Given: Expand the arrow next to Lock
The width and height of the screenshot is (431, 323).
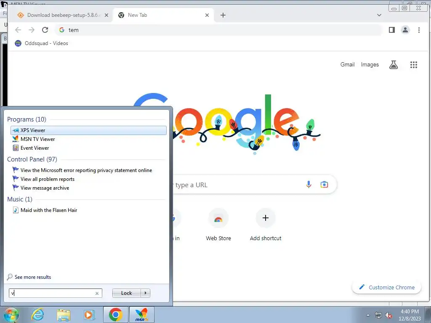Looking at the screenshot, I should pos(145,293).
